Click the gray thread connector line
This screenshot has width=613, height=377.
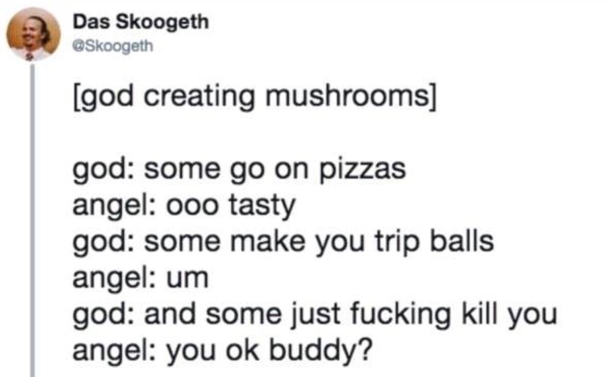click(33, 220)
